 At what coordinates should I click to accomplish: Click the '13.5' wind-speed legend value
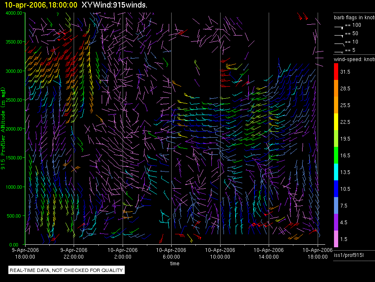click(x=345, y=172)
